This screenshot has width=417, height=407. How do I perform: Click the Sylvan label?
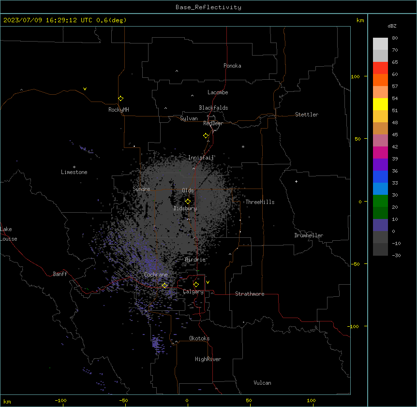[189, 118]
